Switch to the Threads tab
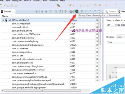Screen dimensions: 125x94 [111, 11]
